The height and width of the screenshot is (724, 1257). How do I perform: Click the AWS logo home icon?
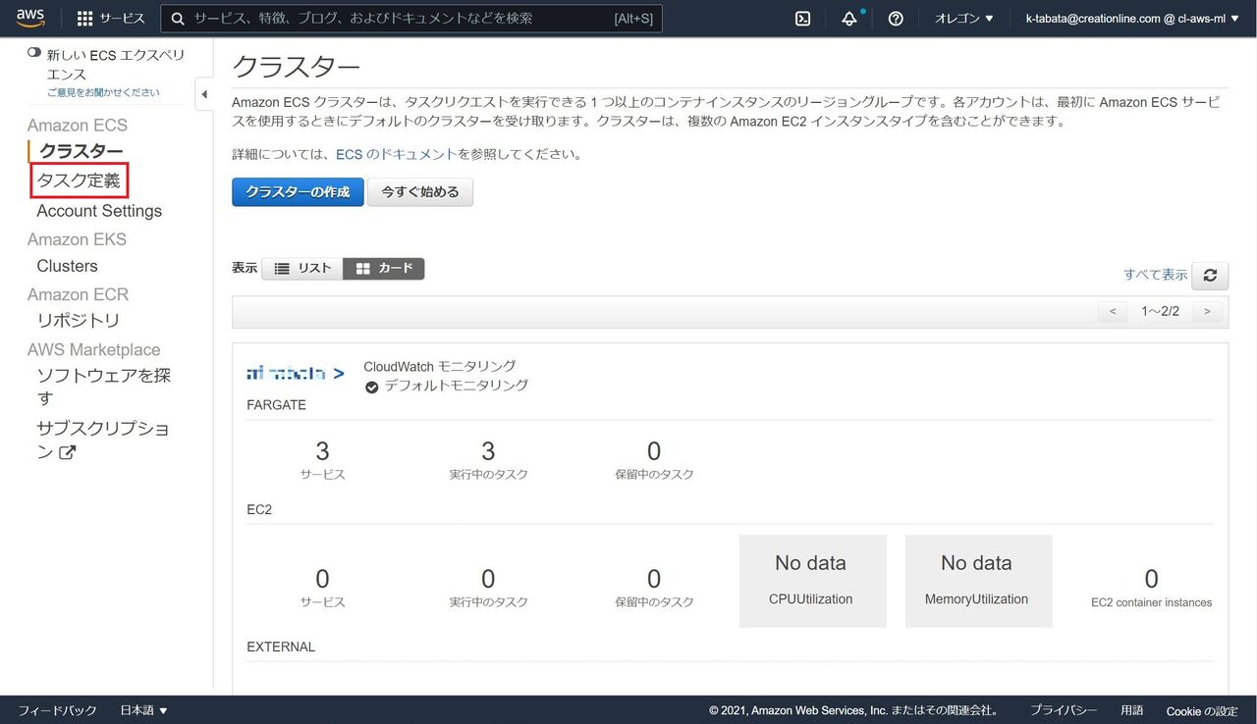pos(30,18)
